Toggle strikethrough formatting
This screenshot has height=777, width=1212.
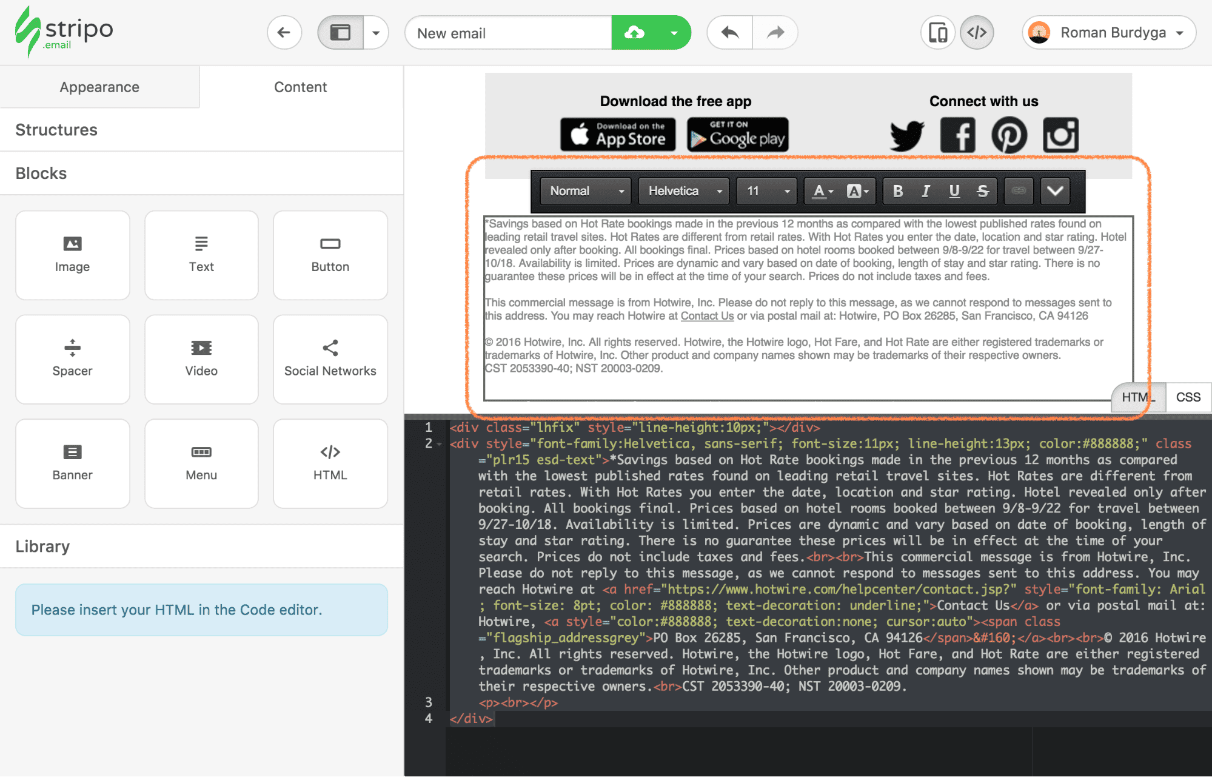(982, 191)
